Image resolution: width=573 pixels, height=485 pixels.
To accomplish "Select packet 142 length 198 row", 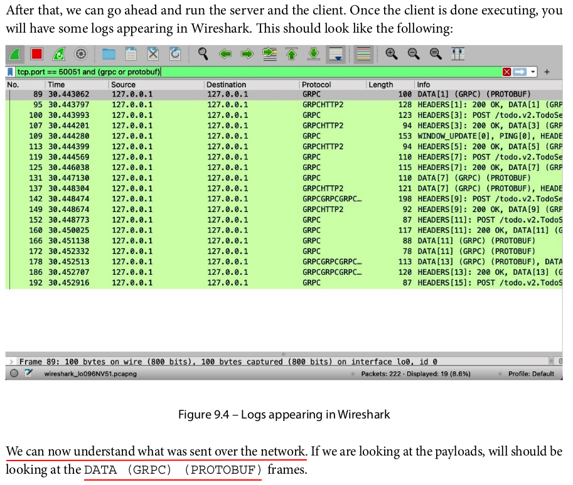I will 284,199.
